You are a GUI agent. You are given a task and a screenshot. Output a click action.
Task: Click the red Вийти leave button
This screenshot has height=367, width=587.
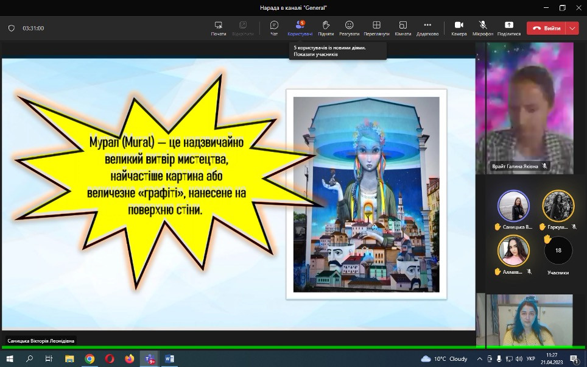pyautogui.click(x=546, y=28)
